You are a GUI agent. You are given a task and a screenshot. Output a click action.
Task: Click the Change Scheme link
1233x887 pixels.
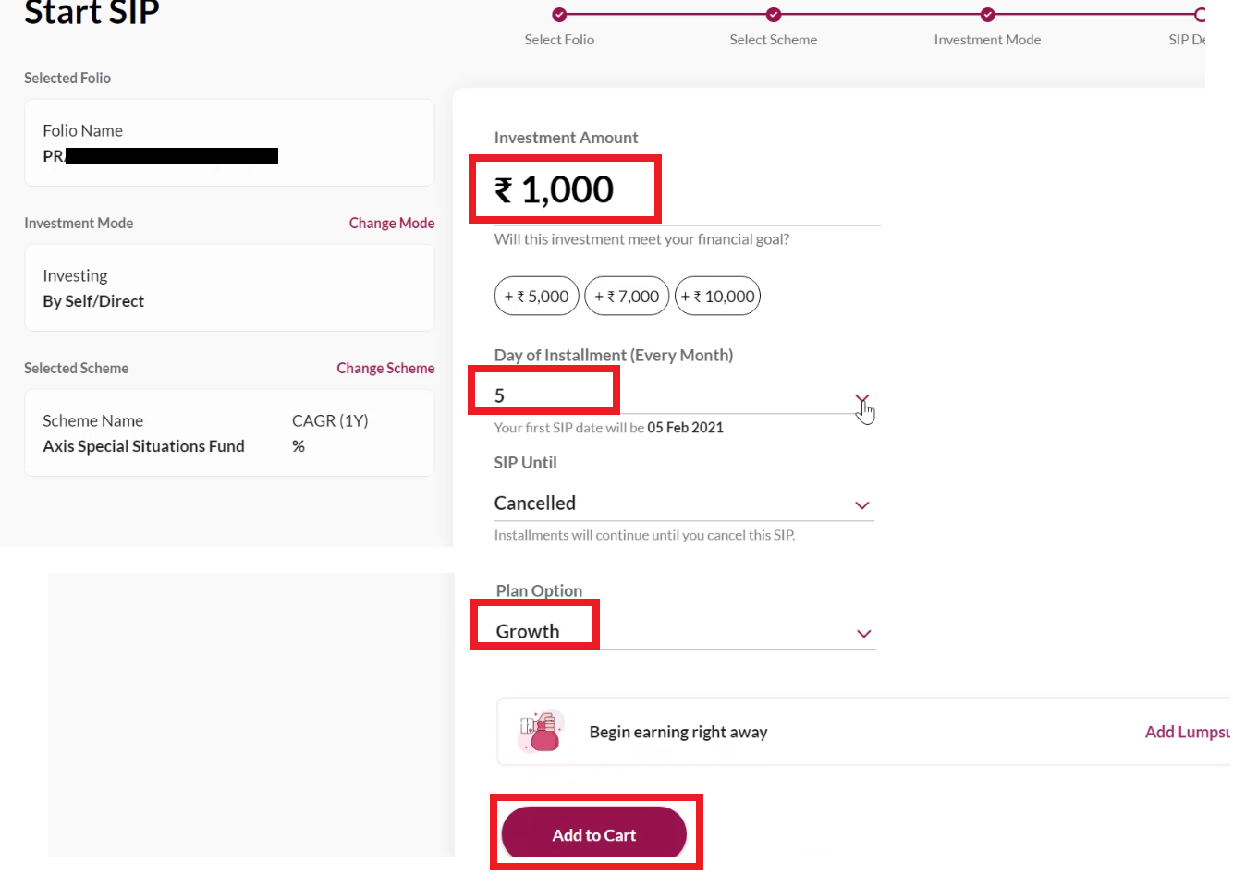(385, 368)
